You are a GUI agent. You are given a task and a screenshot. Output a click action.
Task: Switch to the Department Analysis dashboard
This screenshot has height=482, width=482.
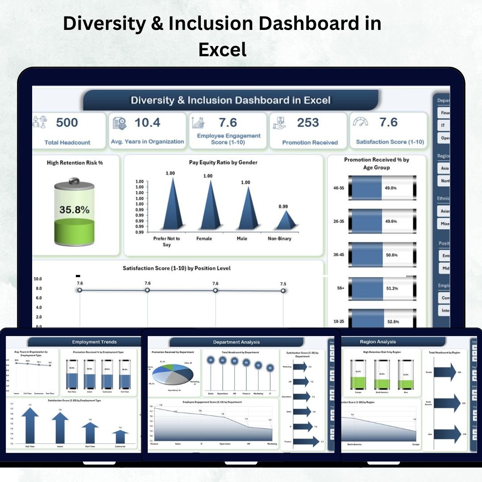(237, 342)
